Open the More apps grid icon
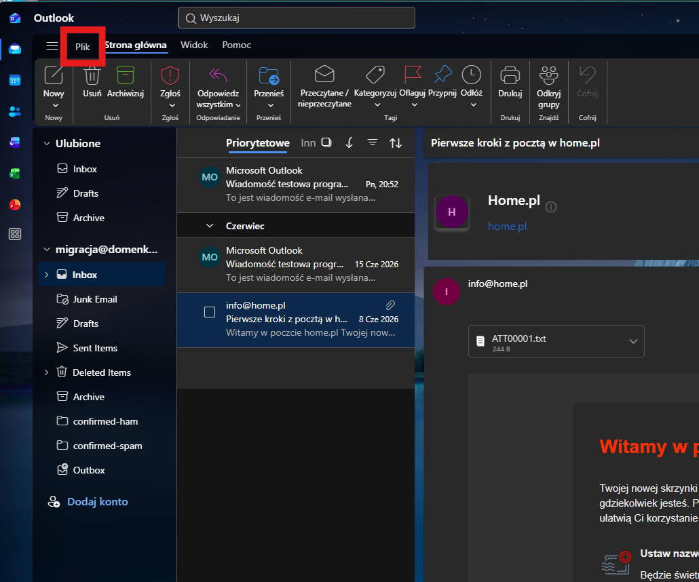The image size is (699, 582). coord(15,234)
